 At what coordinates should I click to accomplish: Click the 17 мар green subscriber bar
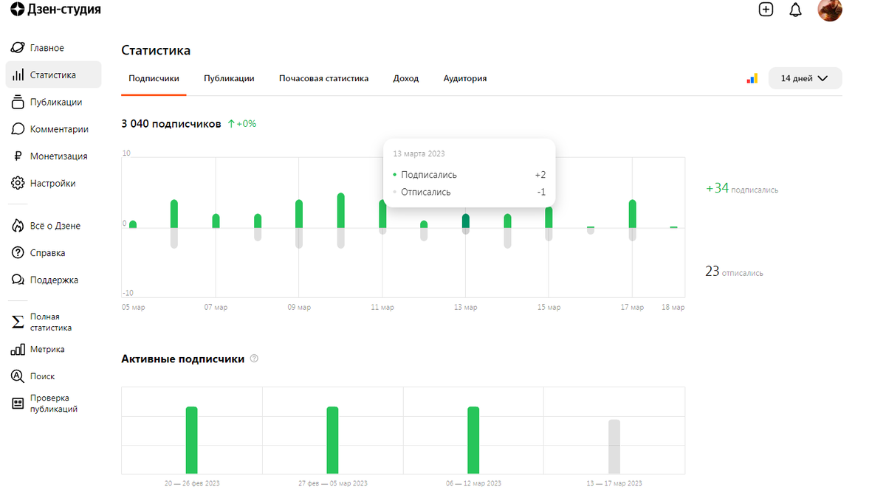633,214
